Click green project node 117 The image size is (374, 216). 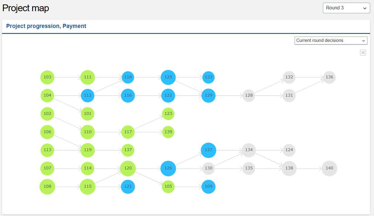[128, 132]
